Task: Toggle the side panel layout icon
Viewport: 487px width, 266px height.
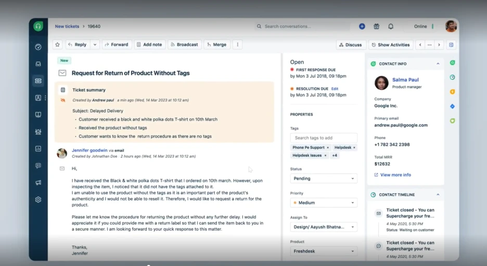Action: pos(451,45)
